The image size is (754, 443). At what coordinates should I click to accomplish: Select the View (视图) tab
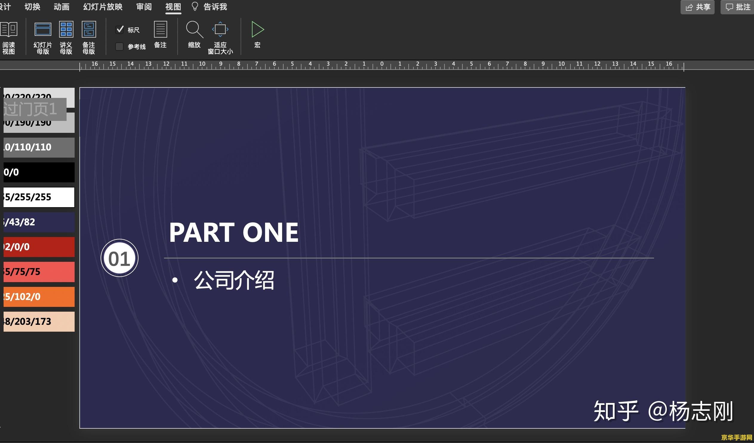pos(173,7)
